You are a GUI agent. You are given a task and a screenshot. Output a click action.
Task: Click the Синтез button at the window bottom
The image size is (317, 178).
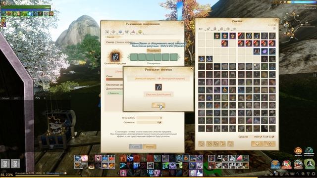[135, 147]
